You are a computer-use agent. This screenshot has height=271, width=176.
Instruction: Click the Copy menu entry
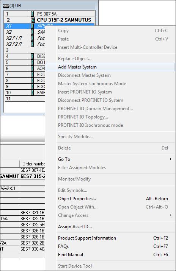[110, 31]
